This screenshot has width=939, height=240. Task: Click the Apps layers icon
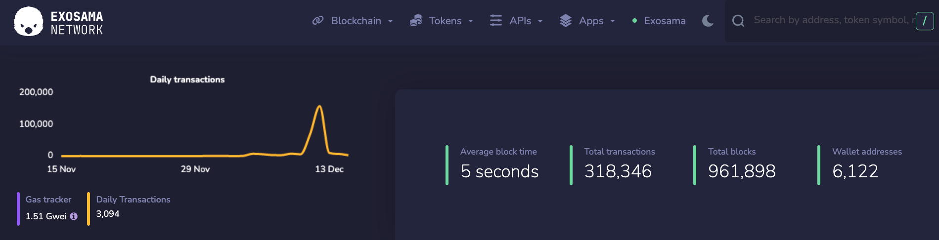tap(566, 20)
